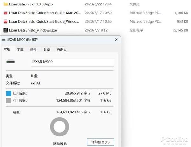The width and height of the screenshot is (191, 147).
Task: Click the date 2020/7/7 9:12
Action: click(96, 30)
